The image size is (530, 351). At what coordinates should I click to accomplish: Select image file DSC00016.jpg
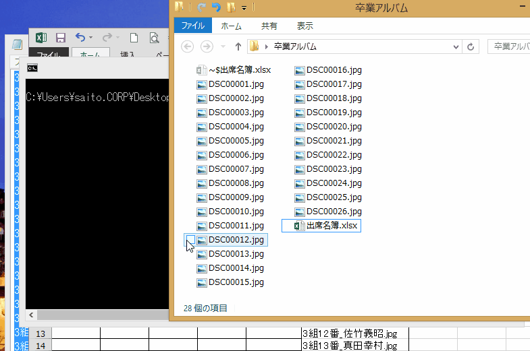[x=328, y=70]
